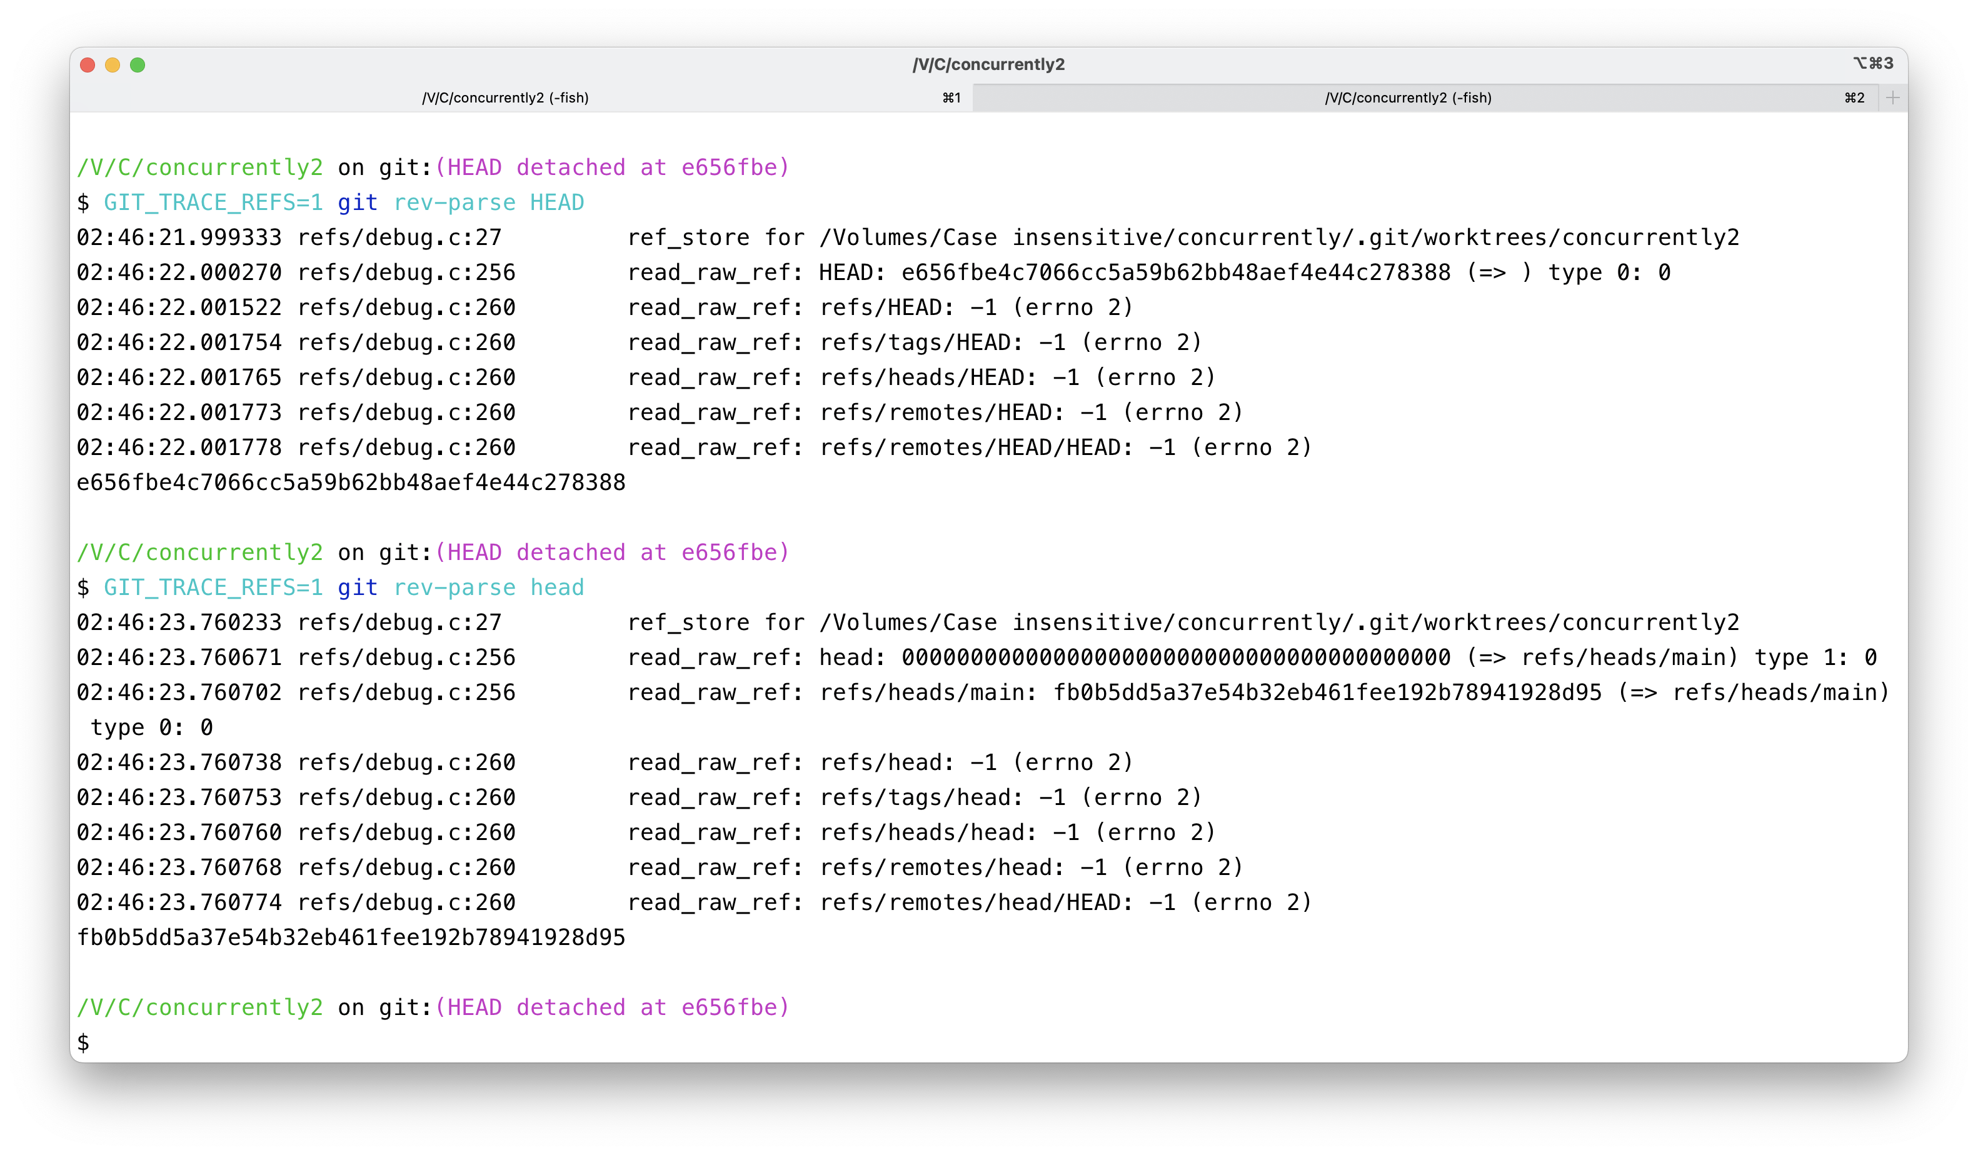Viewport: 1978px width, 1155px height.
Task: Click the fb0b5dd5a37e54b3 output hash line
Action: [x=351, y=937]
